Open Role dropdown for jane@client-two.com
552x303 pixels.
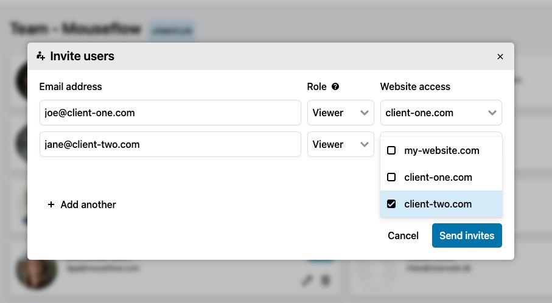point(340,145)
